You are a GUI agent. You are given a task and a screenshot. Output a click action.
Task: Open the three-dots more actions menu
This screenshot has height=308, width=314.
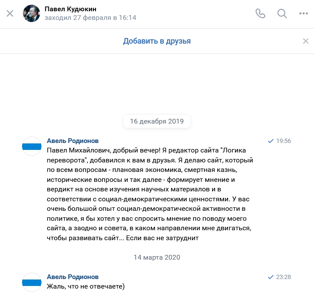(303, 13)
